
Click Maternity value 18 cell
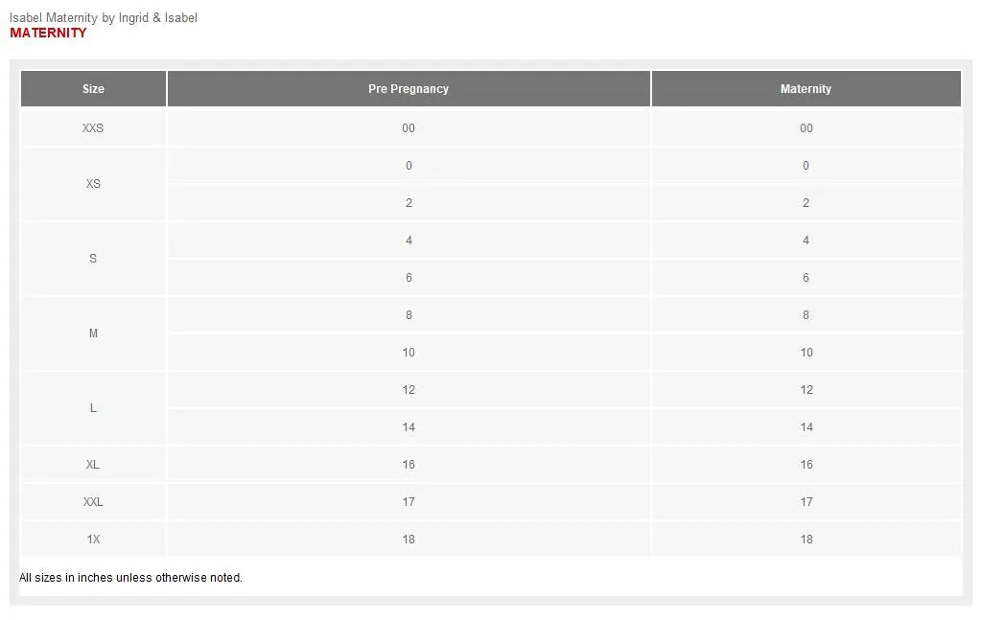coord(807,540)
